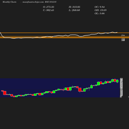Viewport: 129px width, 129px height.
Task: Click the "284" price axis label
Action: tap(123, 35)
